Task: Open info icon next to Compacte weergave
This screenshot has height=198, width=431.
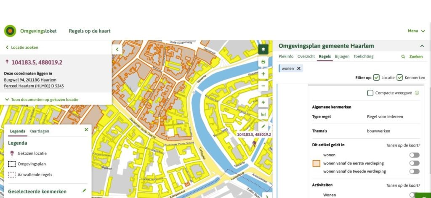Action: [417, 93]
